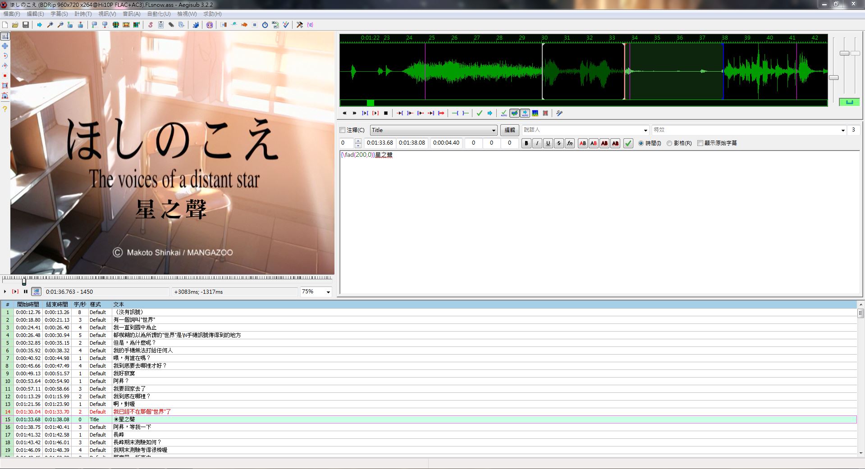Open the video toolbar help question icon

(x=5, y=109)
